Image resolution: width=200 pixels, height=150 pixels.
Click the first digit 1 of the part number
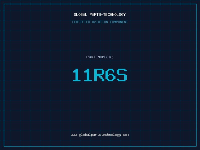[x=77, y=75]
